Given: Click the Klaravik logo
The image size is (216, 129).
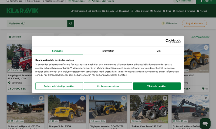Looking at the screenshot, I should pyautogui.click(x=22, y=11).
